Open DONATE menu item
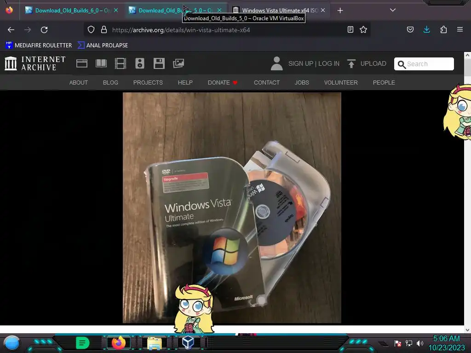471x353 pixels. 223,83
